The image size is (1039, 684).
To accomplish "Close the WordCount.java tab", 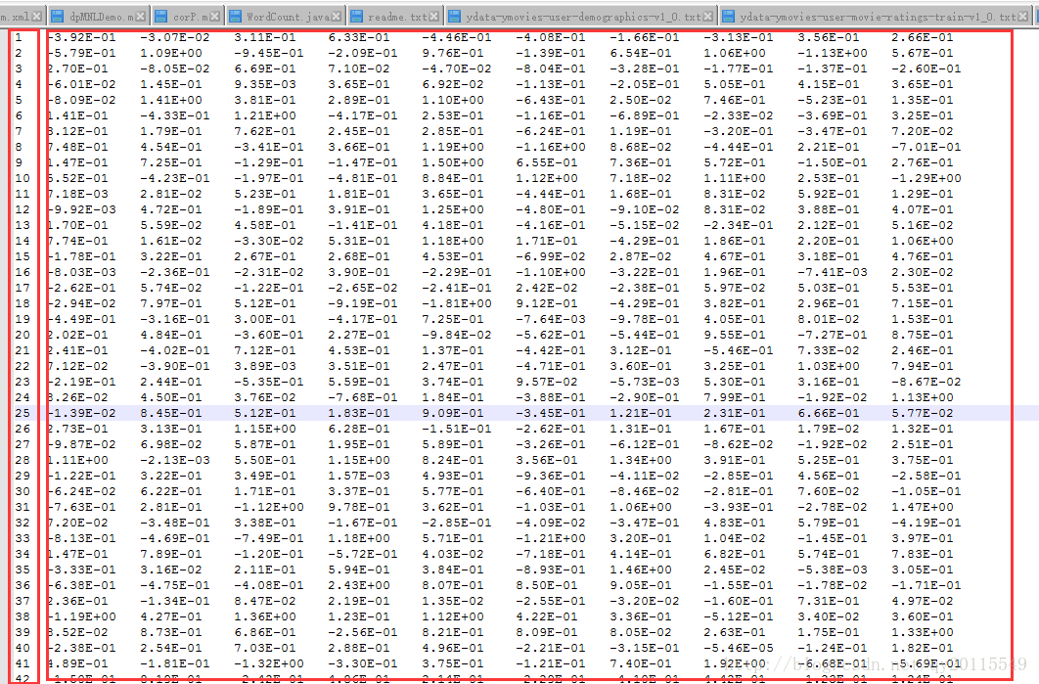I will (x=338, y=17).
